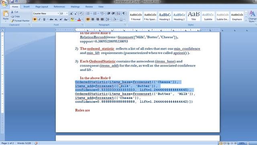This screenshot has height=145, width=257.
Task: Justify text alignment
Action: click(102, 19)
